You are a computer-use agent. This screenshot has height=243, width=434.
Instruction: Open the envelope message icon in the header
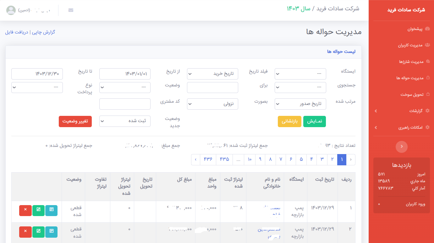[x=71, y=10]
